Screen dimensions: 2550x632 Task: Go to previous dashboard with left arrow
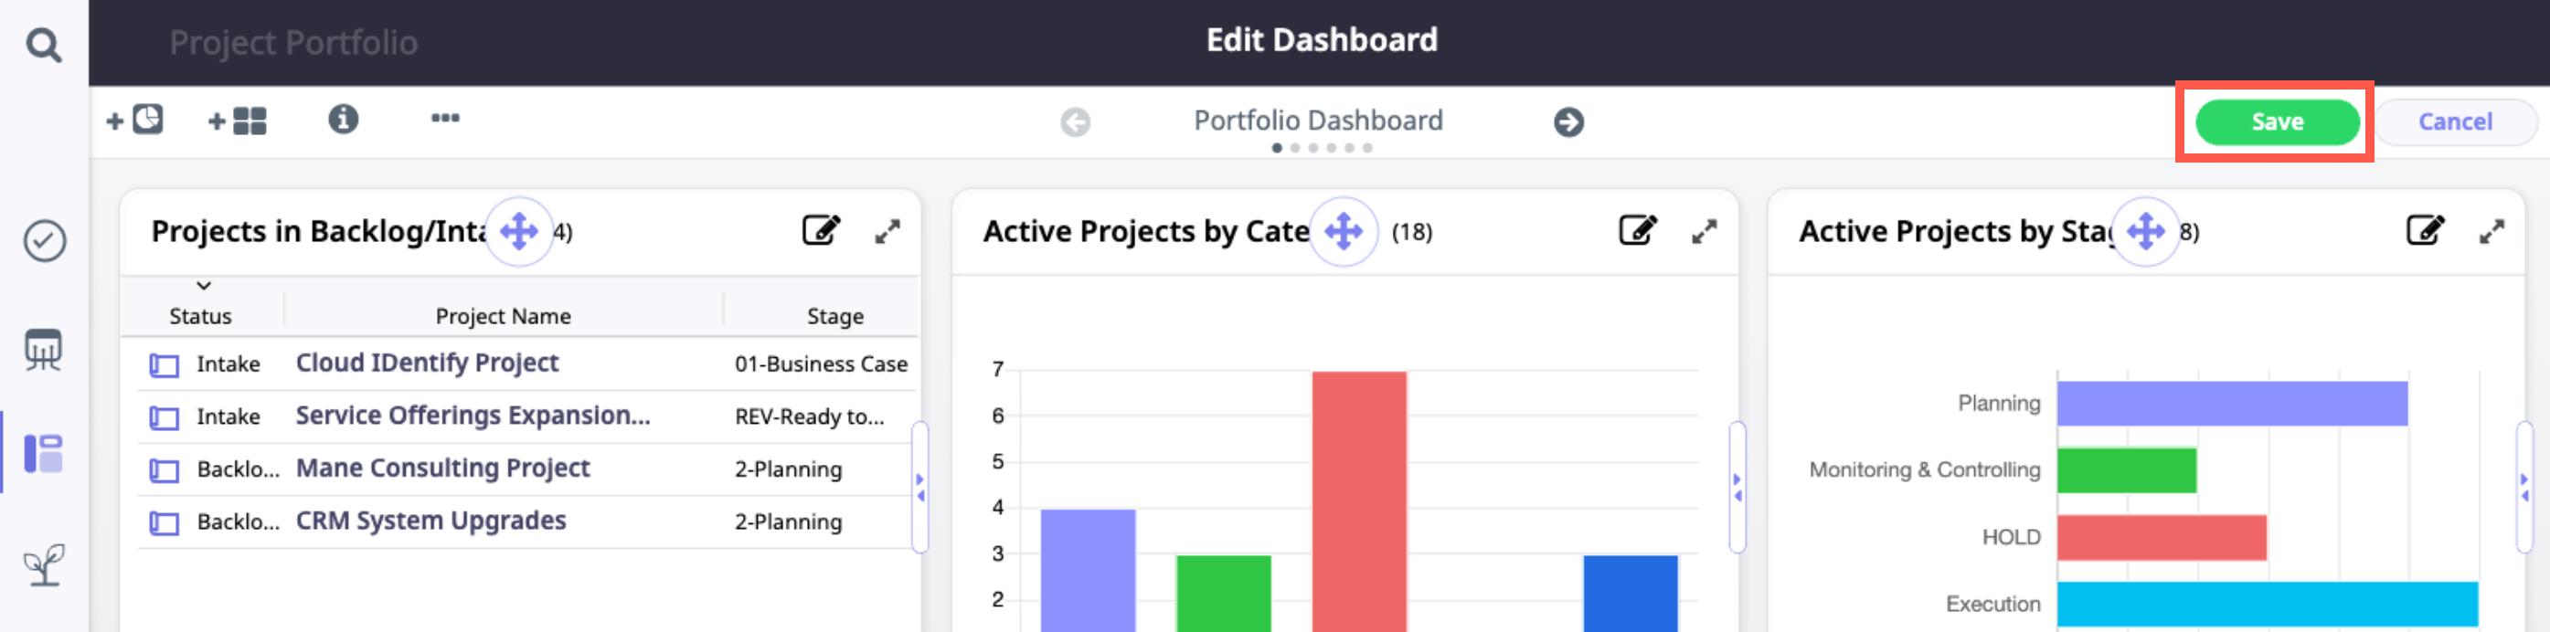tap(1075, 121)
